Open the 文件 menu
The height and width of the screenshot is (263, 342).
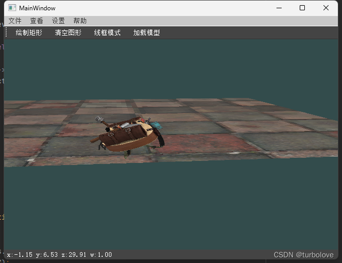coord(15,21)
